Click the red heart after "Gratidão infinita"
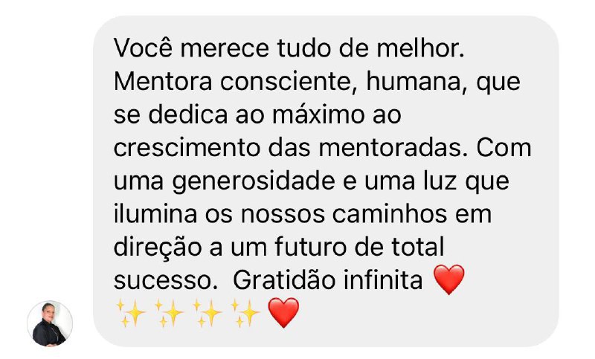595x359 pixels. pyautogui.click(x=449, y=279)
